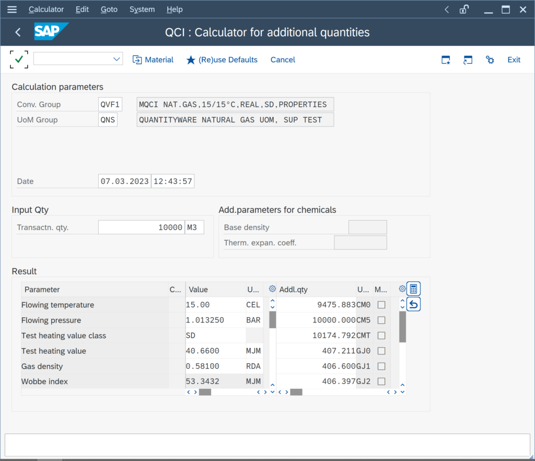The width and height of the screenshot is (535, 461).
Task: Click the window resize grip at bottom corner
Action: [x=531, y=457]
